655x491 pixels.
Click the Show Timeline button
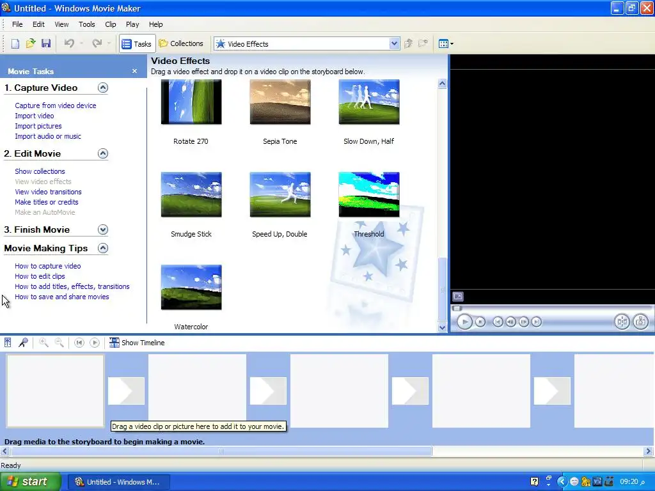(137, 343)
